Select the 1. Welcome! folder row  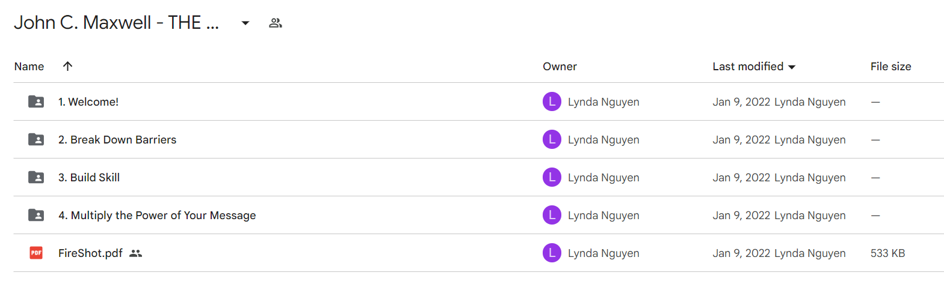[478, 101]
